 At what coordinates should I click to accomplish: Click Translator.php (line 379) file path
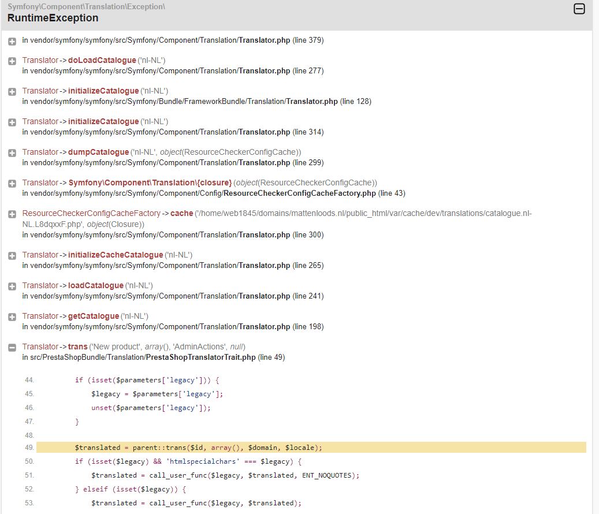pyautogui.click(x=173, y=40)
